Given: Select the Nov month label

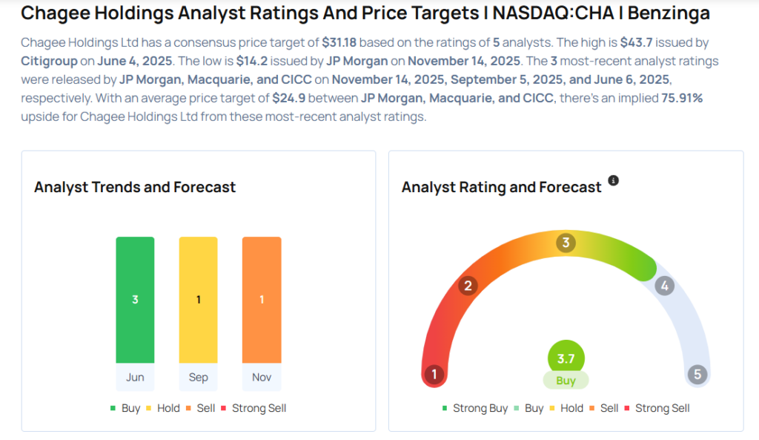Looking at the screenshot, I should coord(262,377).
